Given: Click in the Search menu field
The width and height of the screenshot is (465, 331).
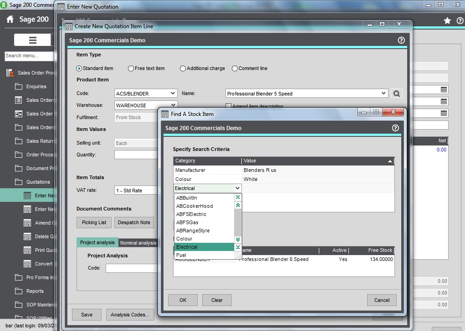Looking at the screenshot, I should 29,55.
